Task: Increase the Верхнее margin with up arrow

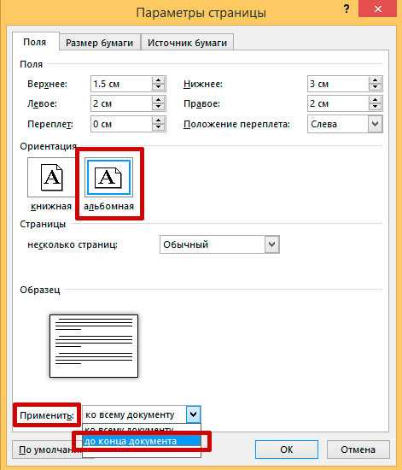Action: (x=158, y=80)
